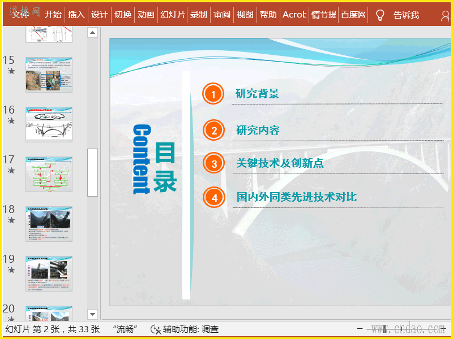Open the 帮助 tab
The width and height of the screenshot is (453, 339).
(268, 15)
